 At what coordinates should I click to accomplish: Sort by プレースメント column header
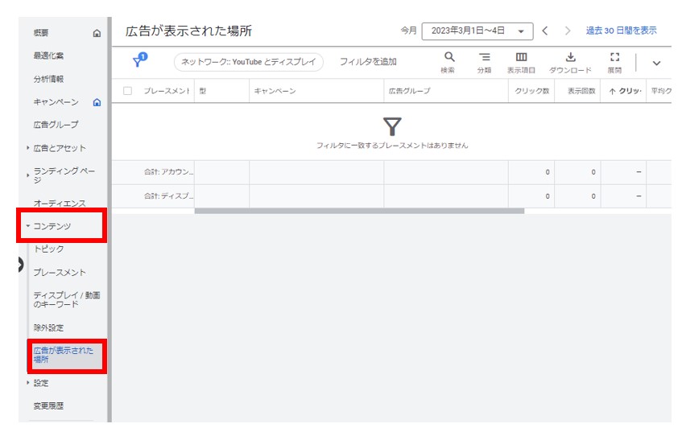point(167,91)
